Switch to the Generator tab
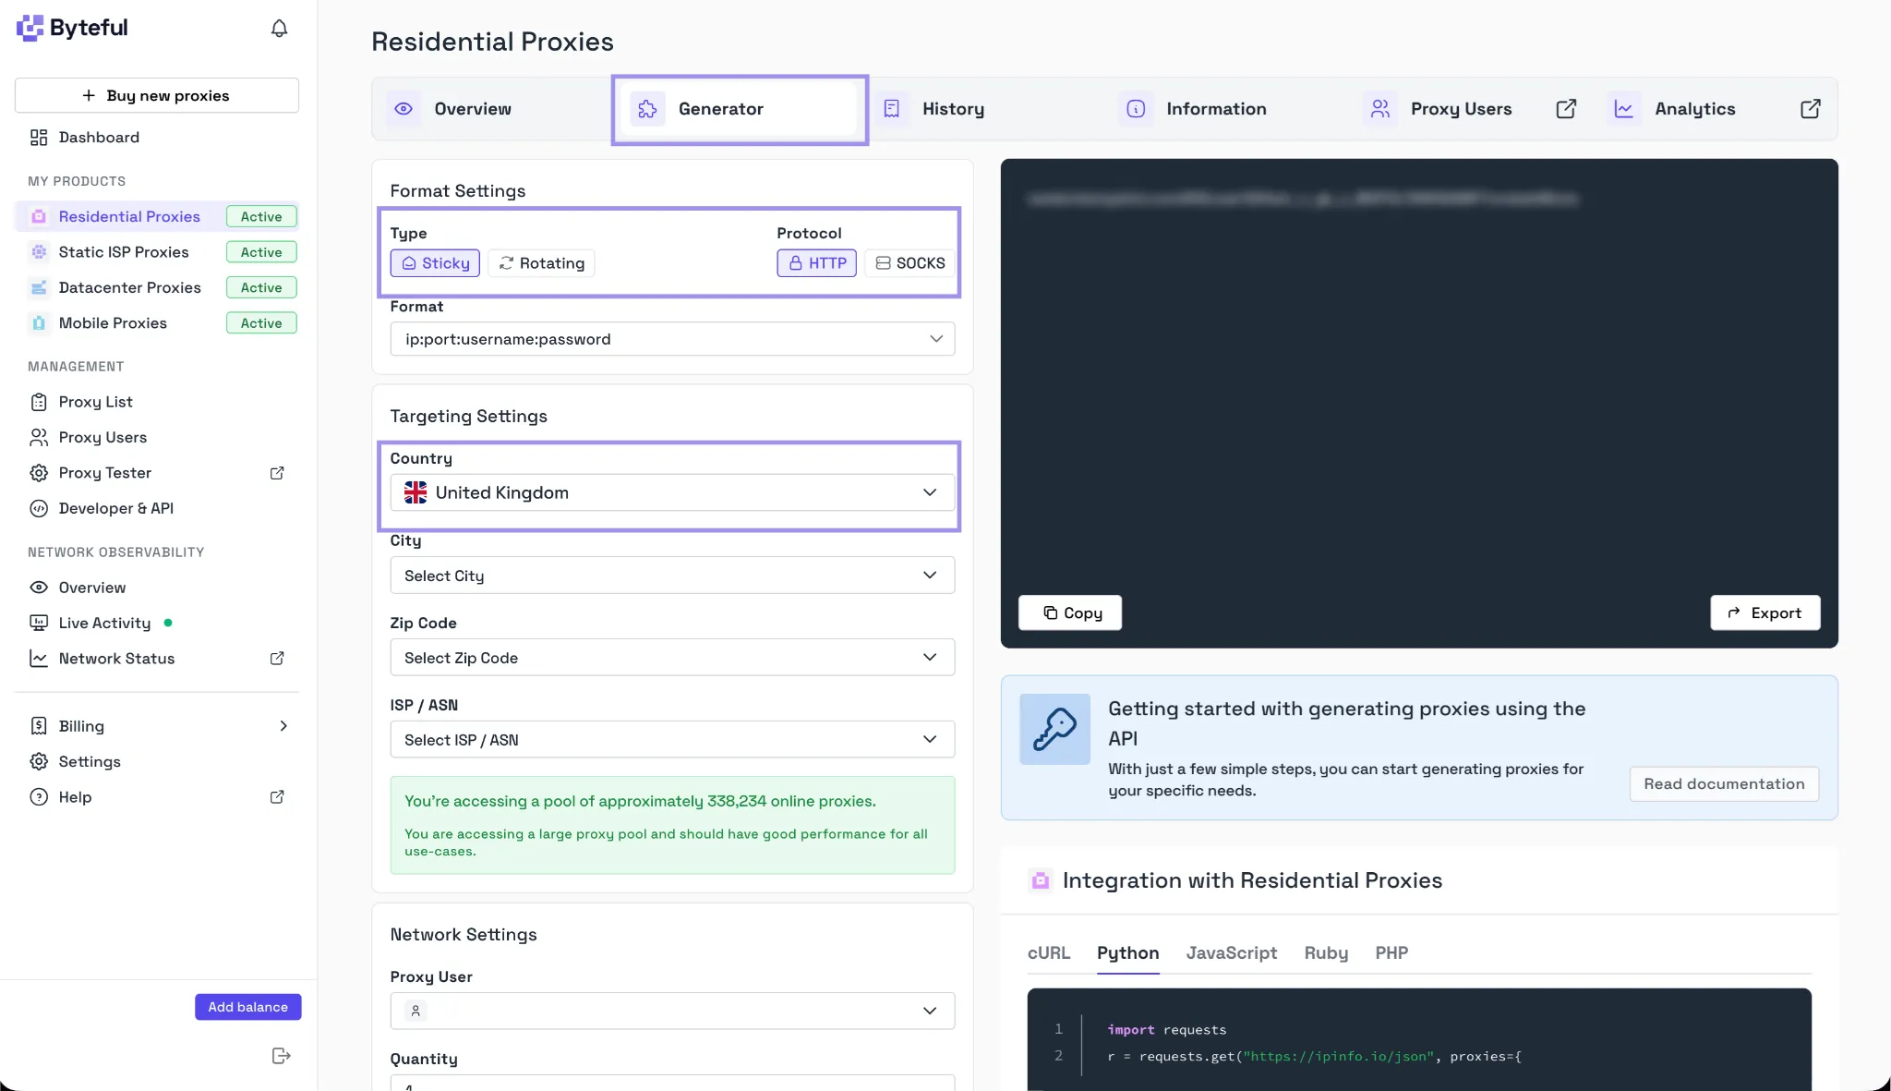The height and width of the screenshot is (1091, 1891). 739,109
